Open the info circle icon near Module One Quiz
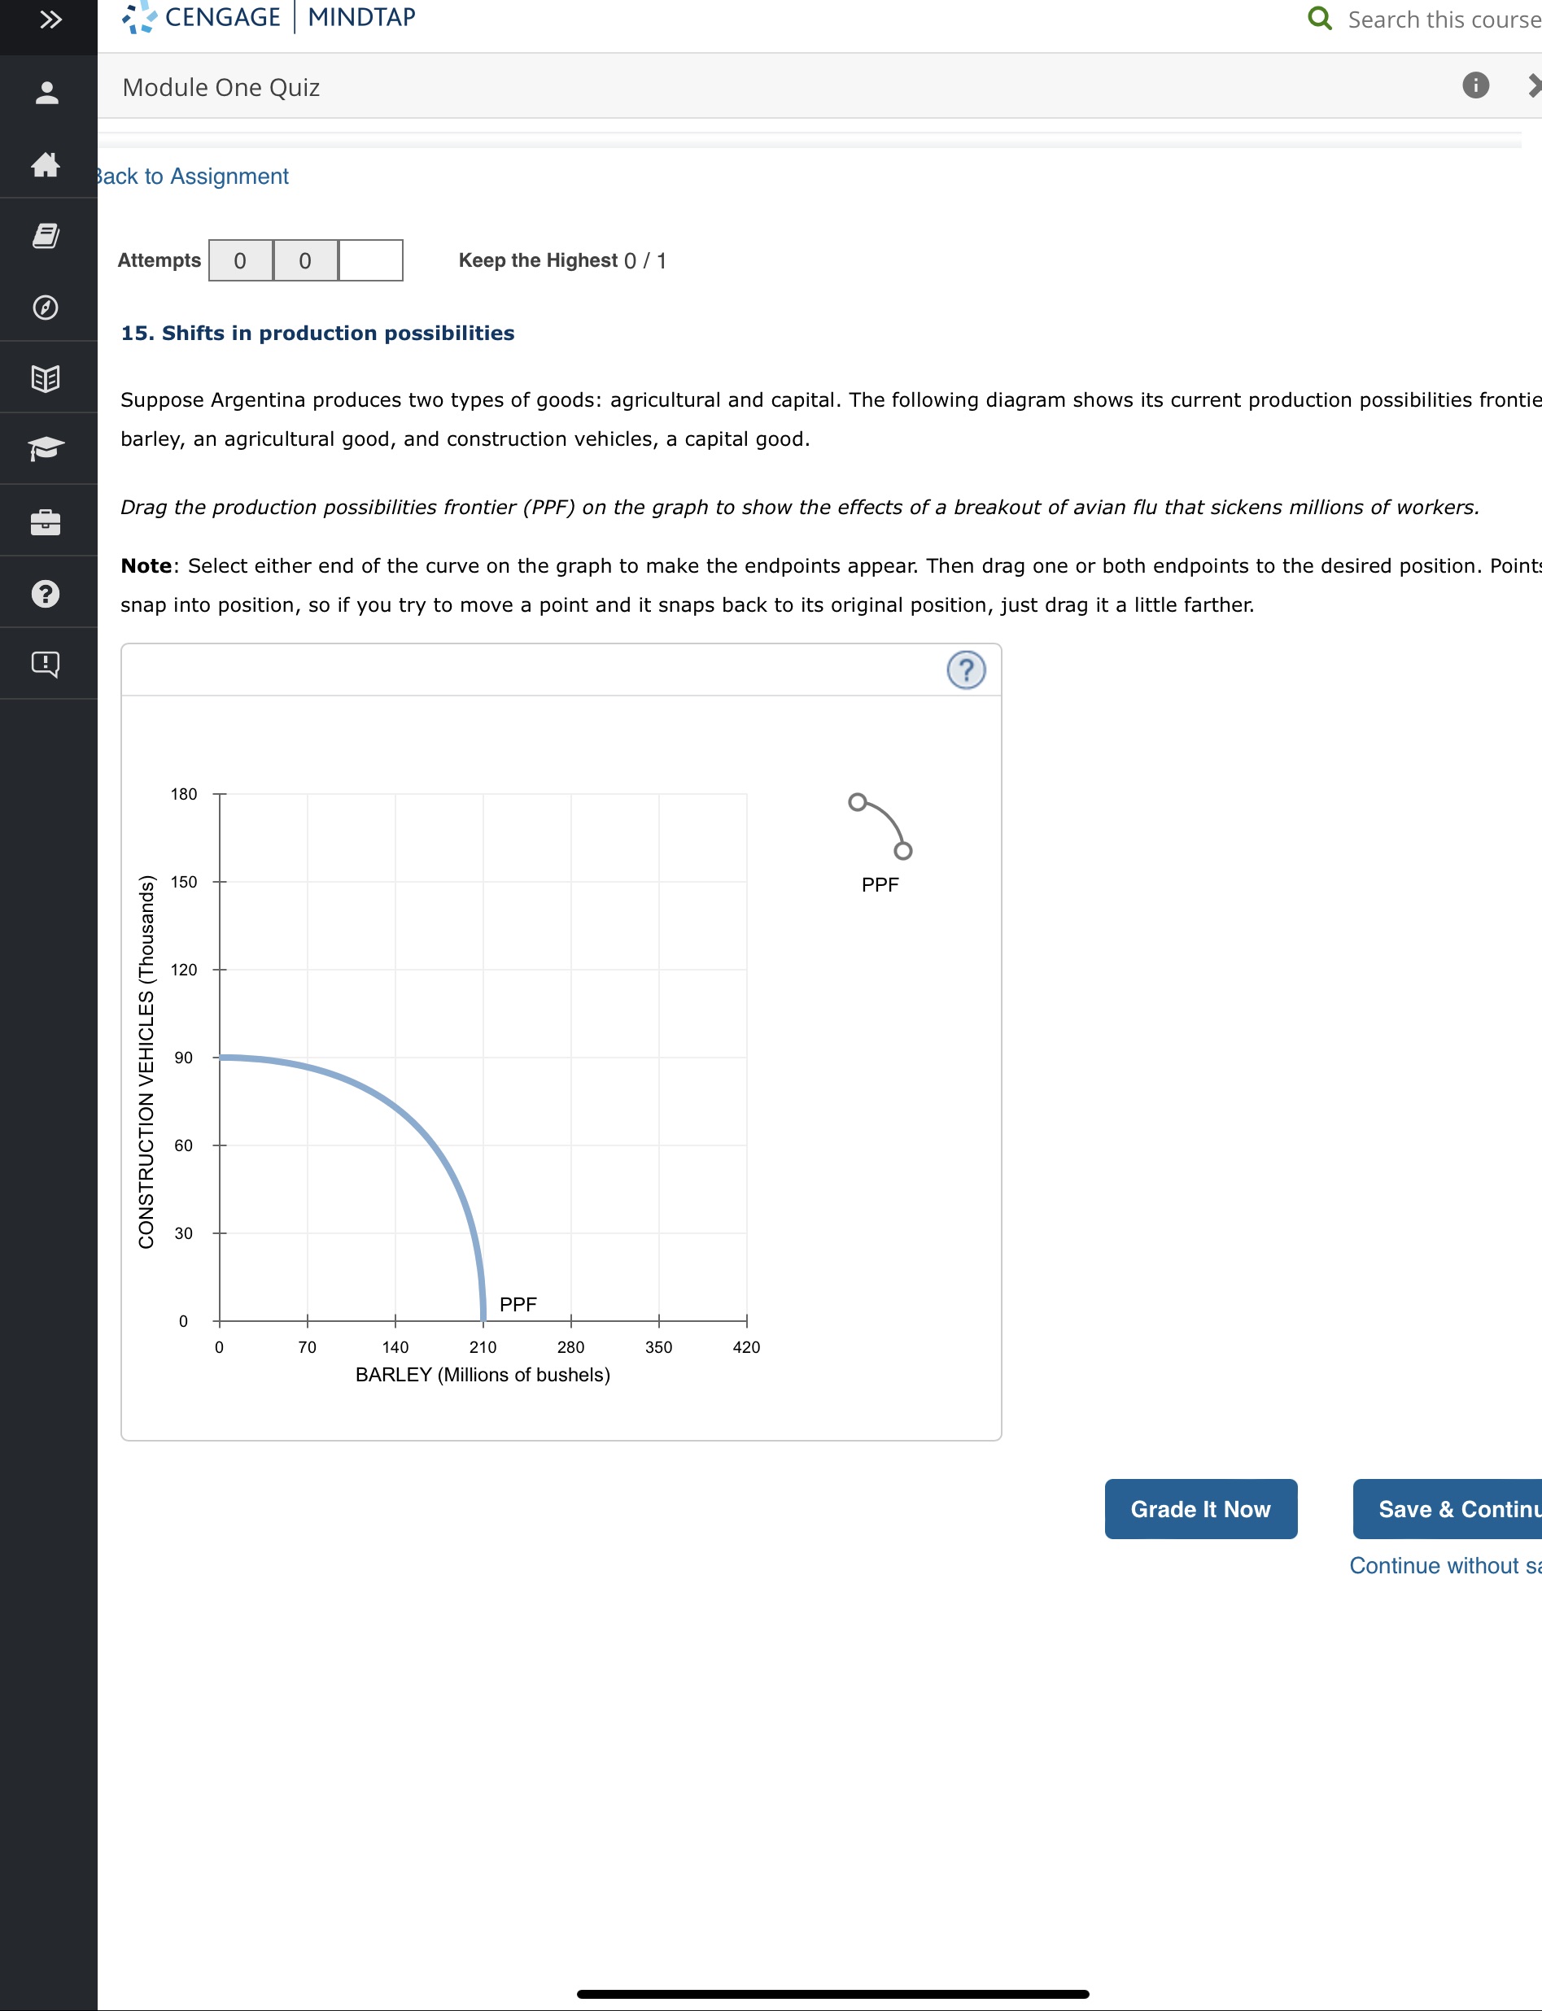 [x=1474, y=86]
